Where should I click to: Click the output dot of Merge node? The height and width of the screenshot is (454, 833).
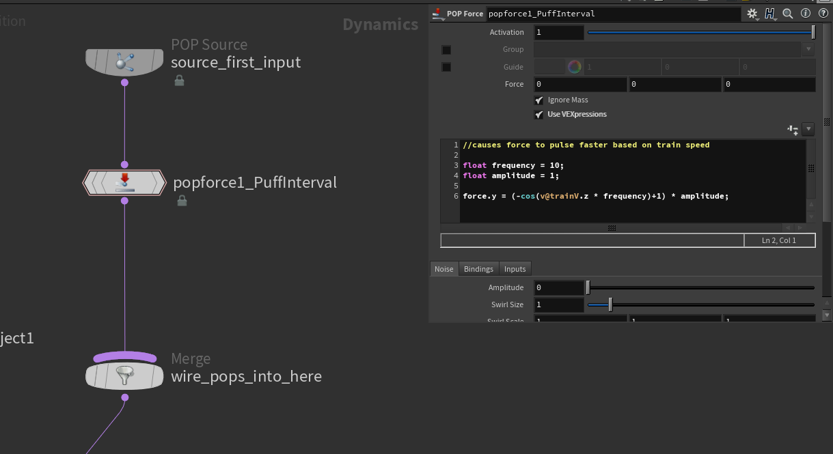(124, 397)
